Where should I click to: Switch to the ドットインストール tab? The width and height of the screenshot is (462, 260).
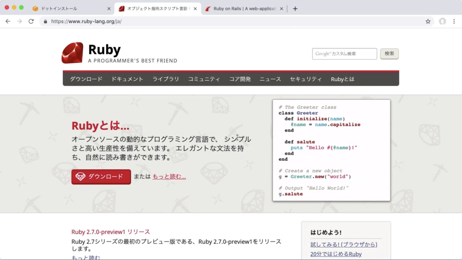click(71, 8)
